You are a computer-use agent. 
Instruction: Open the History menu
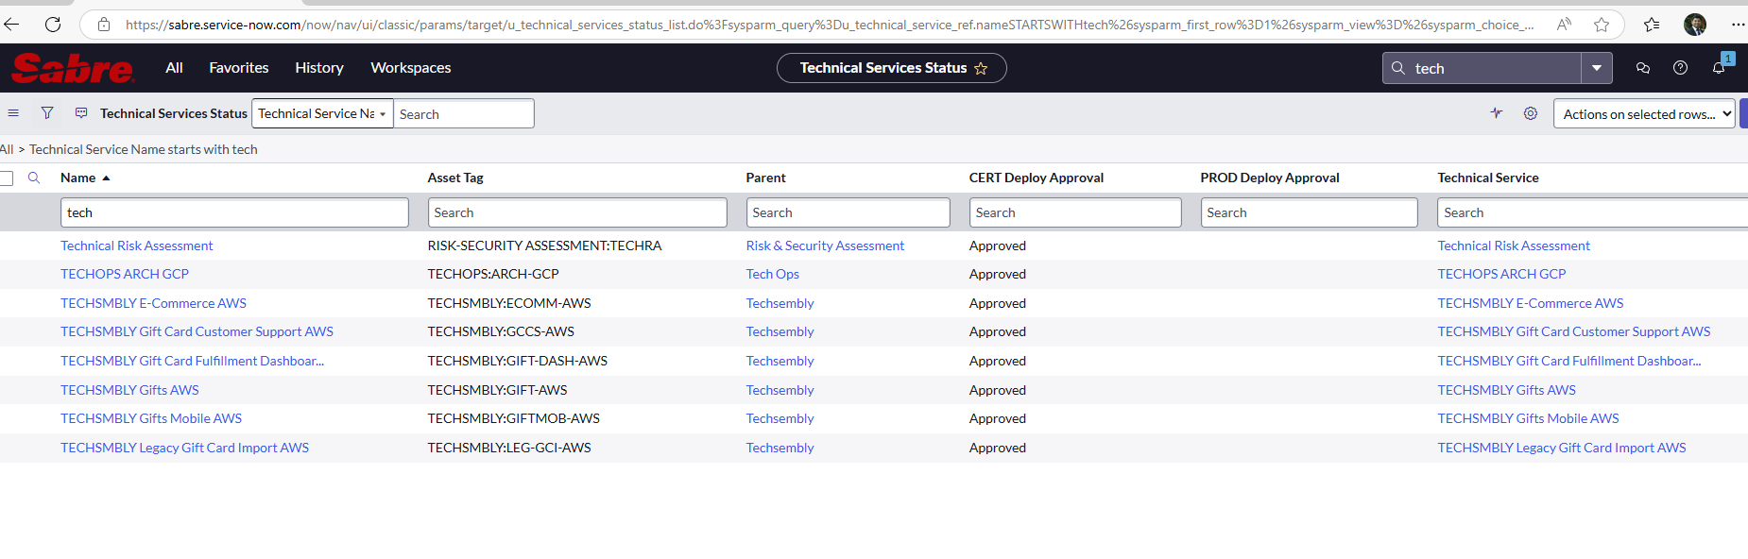(319, 68)
